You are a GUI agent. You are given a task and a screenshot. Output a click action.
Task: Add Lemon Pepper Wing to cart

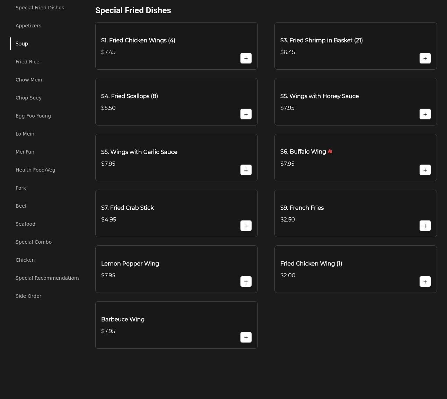246,281
